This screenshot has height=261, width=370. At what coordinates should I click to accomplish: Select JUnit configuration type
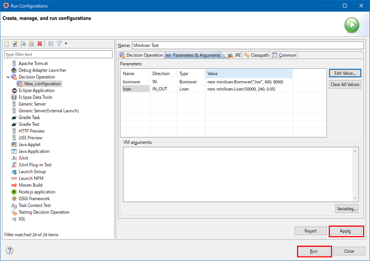click(x=23, y=158)
